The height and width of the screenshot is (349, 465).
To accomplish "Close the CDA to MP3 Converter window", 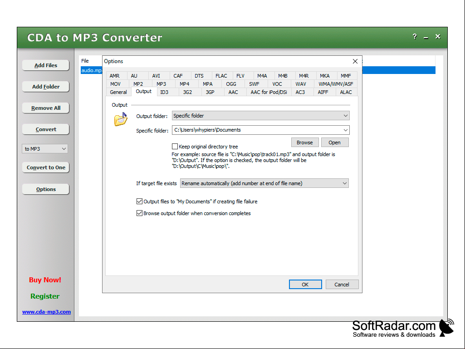I will coord(438,37).
